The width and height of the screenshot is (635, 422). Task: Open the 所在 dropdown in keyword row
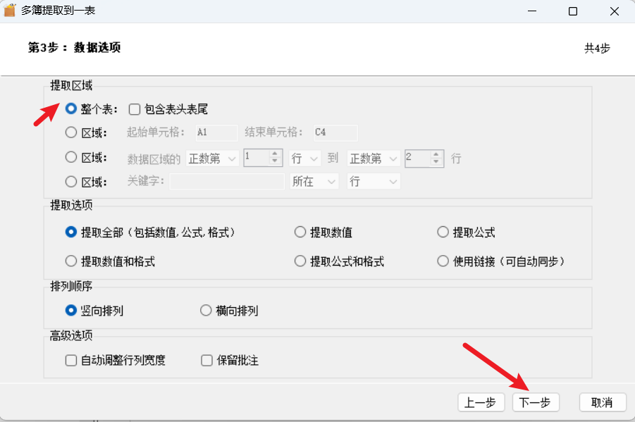pyautogui.click(x=314, y=182)
